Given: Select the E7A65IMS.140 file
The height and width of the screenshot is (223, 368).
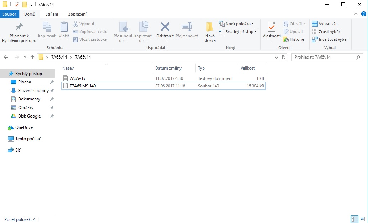Looking at the screenshot, I should (83, 86).
